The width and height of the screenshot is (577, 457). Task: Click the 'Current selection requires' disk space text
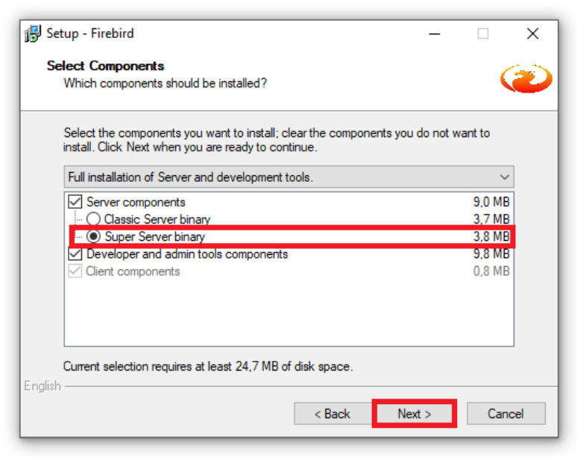click(x=207, y=366)
